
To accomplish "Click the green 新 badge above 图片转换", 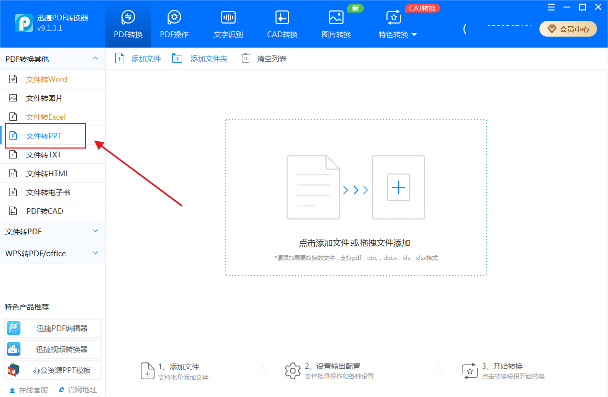I will pos(355,8).
